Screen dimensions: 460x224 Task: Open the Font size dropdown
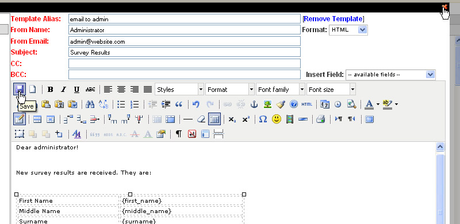tap(331, 90)
